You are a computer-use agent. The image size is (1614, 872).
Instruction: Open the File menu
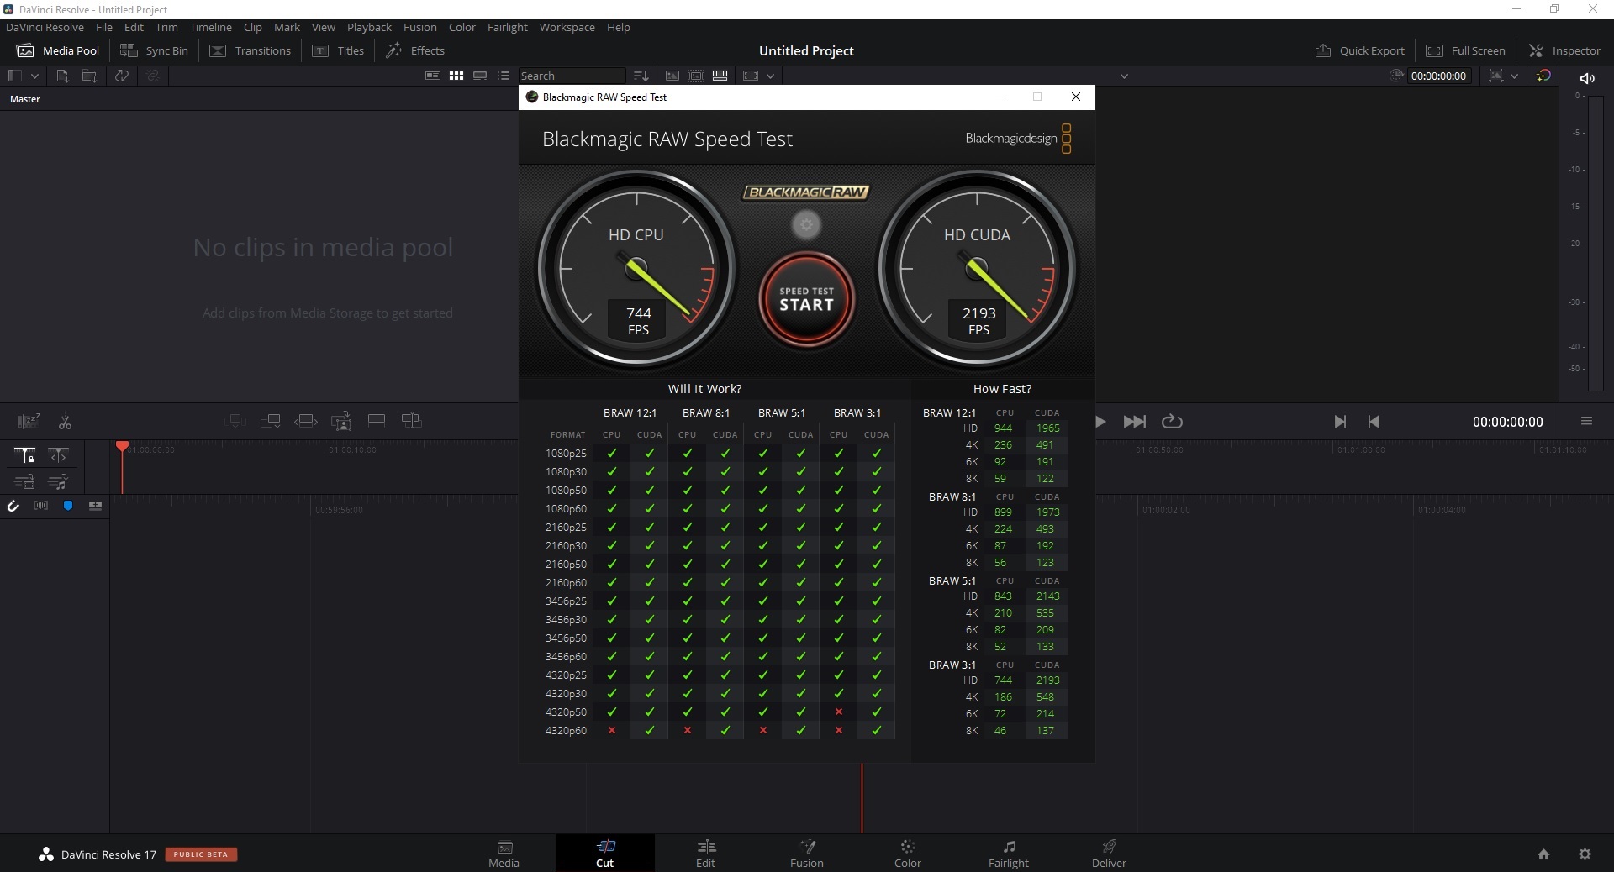pyautogui.click(x=104, y=27)
